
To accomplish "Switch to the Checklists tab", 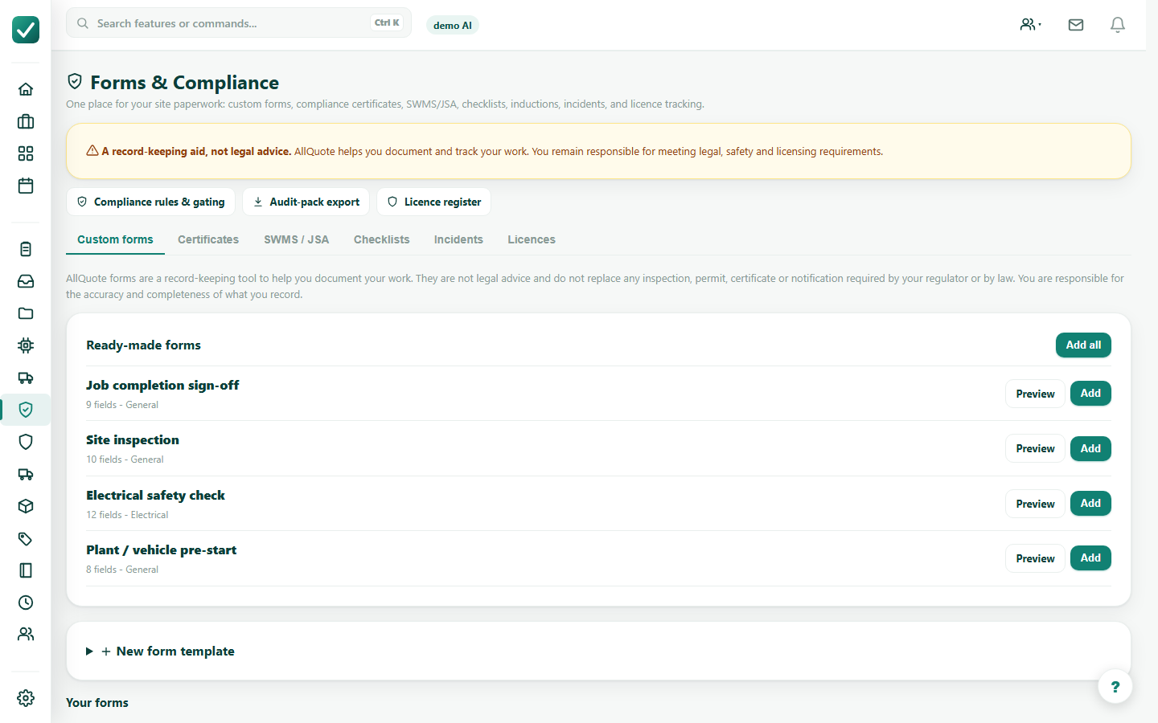I will pos(382,239).
